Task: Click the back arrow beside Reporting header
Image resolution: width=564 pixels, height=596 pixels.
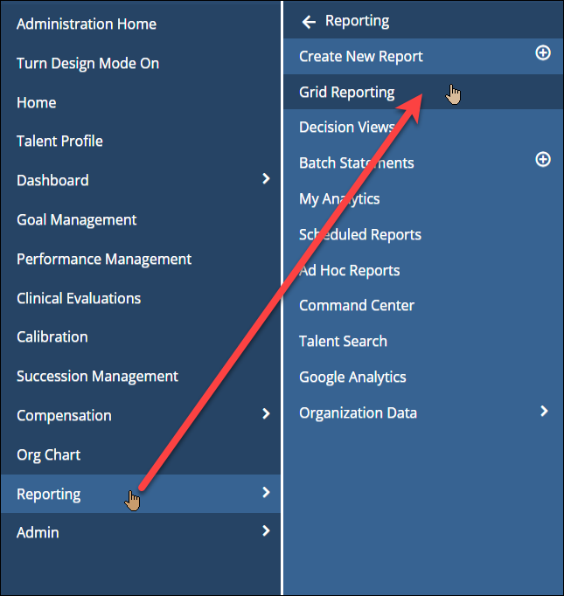Action: (x=309, y=22)
